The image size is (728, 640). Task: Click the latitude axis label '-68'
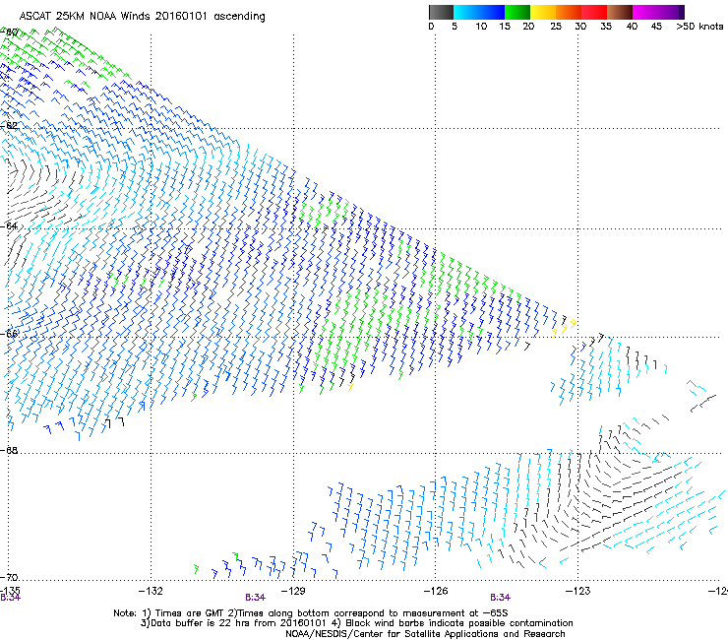pyautogui.click(x=9, y=450)
